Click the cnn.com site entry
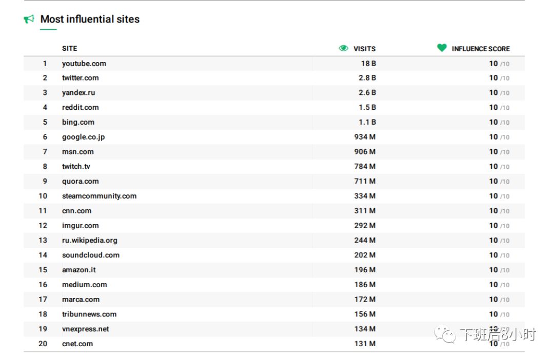 click(76, 211)
